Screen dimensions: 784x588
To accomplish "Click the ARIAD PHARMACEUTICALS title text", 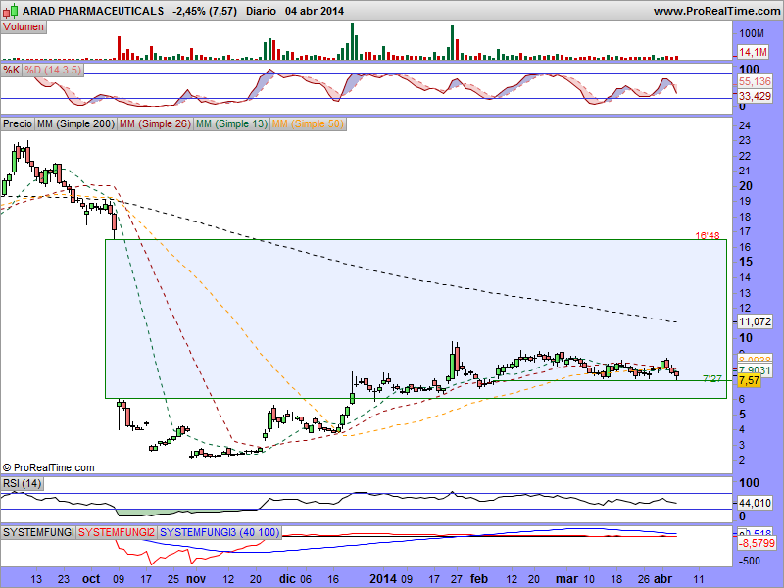I will click(x=93, y=11).
